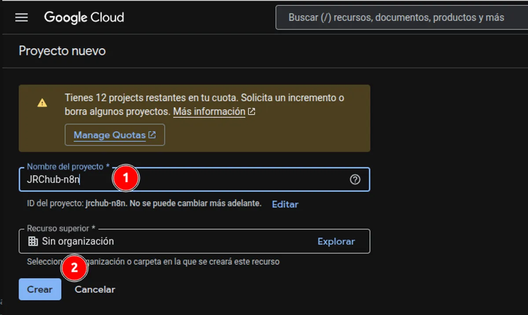
Task: Click the Recurso superior field
Action: (194, 241)
